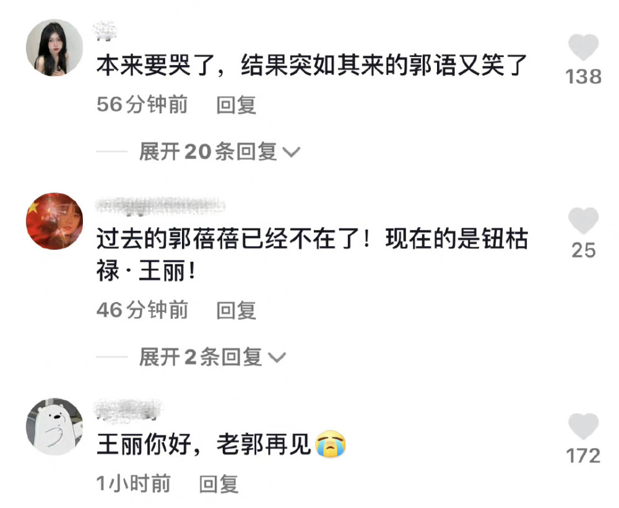Screen dimensions: 619x508
Task: Expand 20 replies under first comment
Action: (x=220, y=152)
